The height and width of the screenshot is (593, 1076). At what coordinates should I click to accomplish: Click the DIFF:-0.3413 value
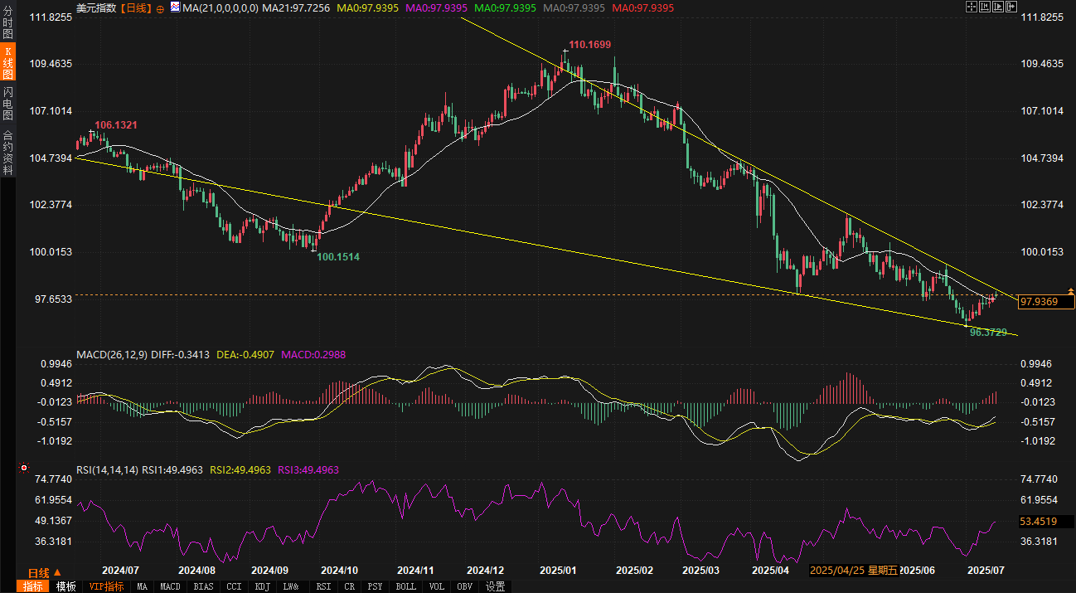182,354
